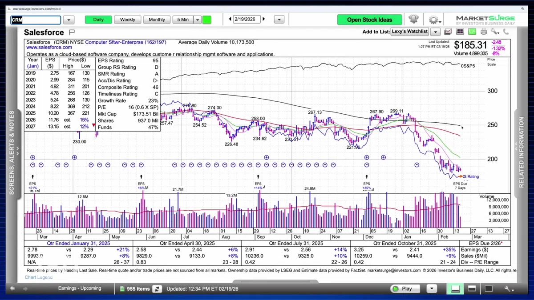
Task: Open the Screens, Alerts & Notes side tab
Action: (12, 152)
